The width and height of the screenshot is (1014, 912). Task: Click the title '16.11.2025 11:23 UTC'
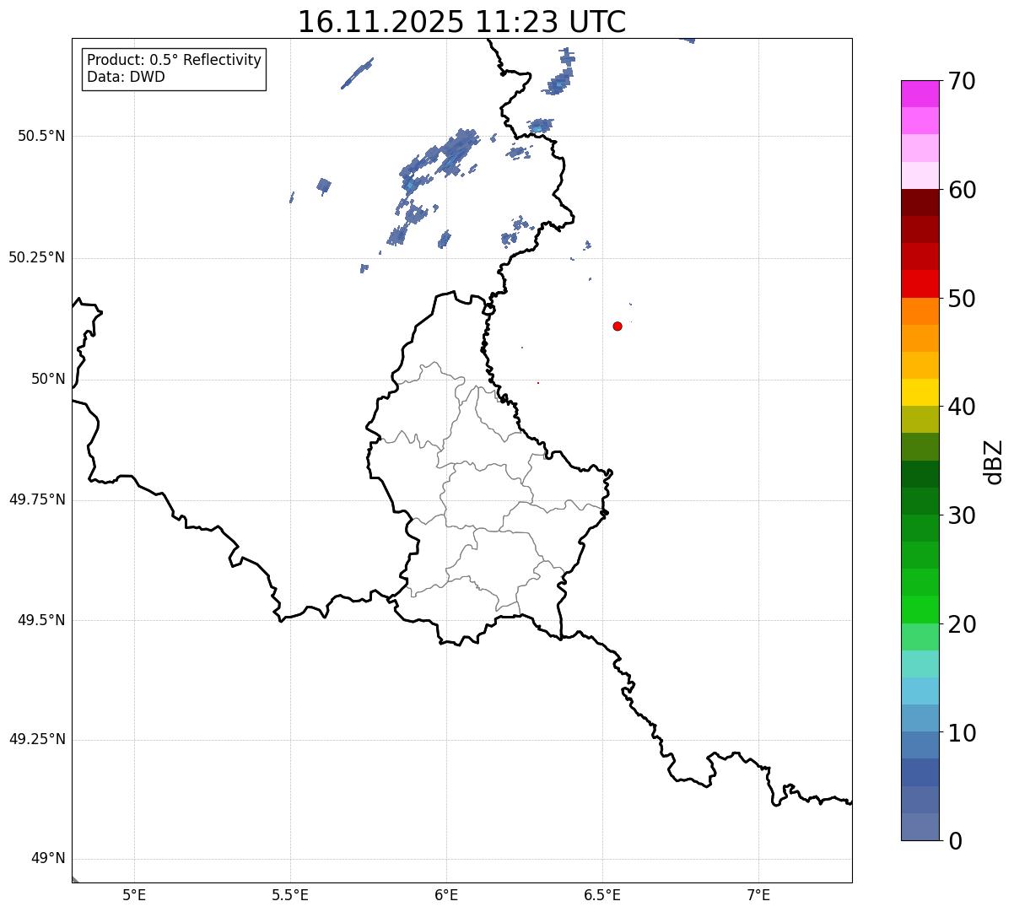click(461, 22)
